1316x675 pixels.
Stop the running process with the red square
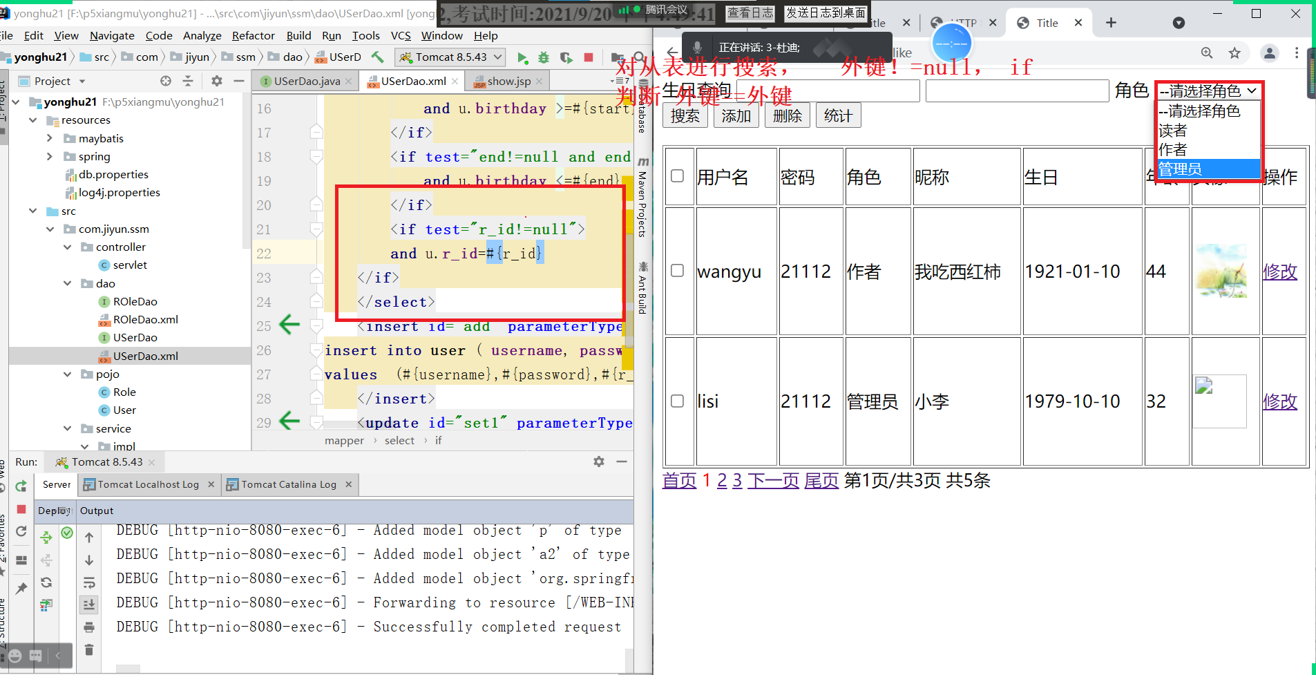(x=589, y=57)
